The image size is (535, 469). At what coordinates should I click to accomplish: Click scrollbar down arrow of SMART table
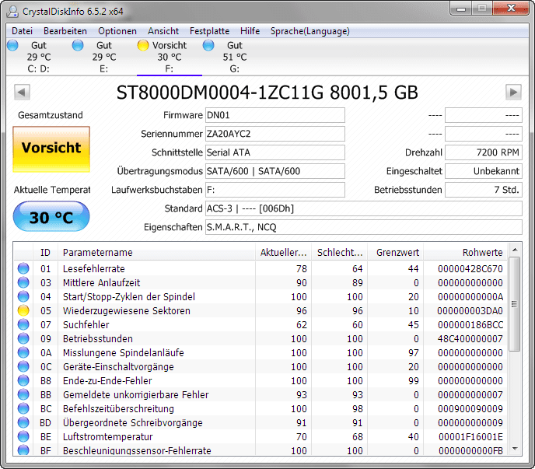(x=515, y=449)
